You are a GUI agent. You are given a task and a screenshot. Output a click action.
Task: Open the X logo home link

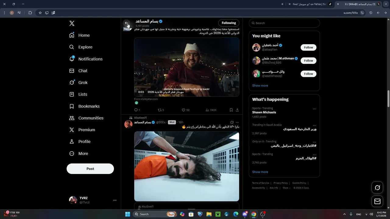click(72, 23)
